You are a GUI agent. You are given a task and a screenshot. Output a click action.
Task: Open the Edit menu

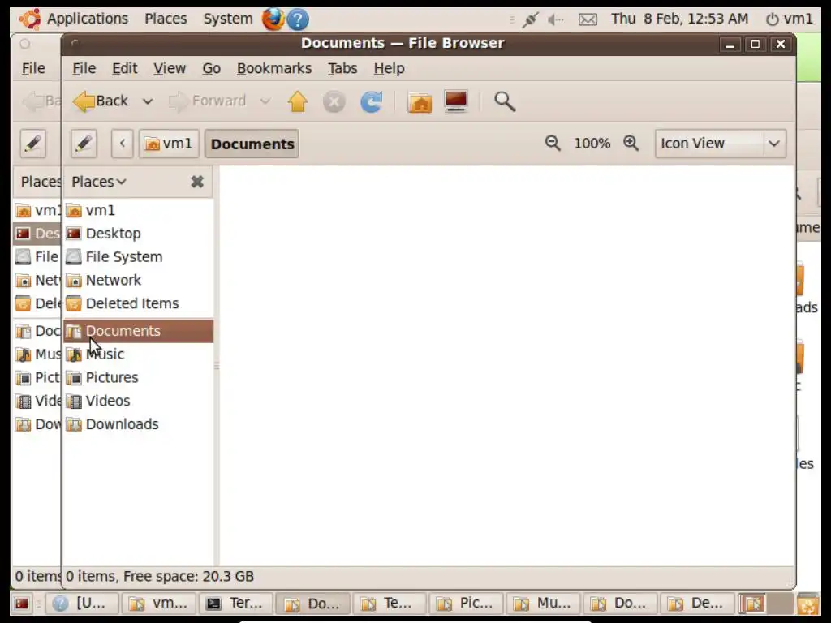point(124,68)
